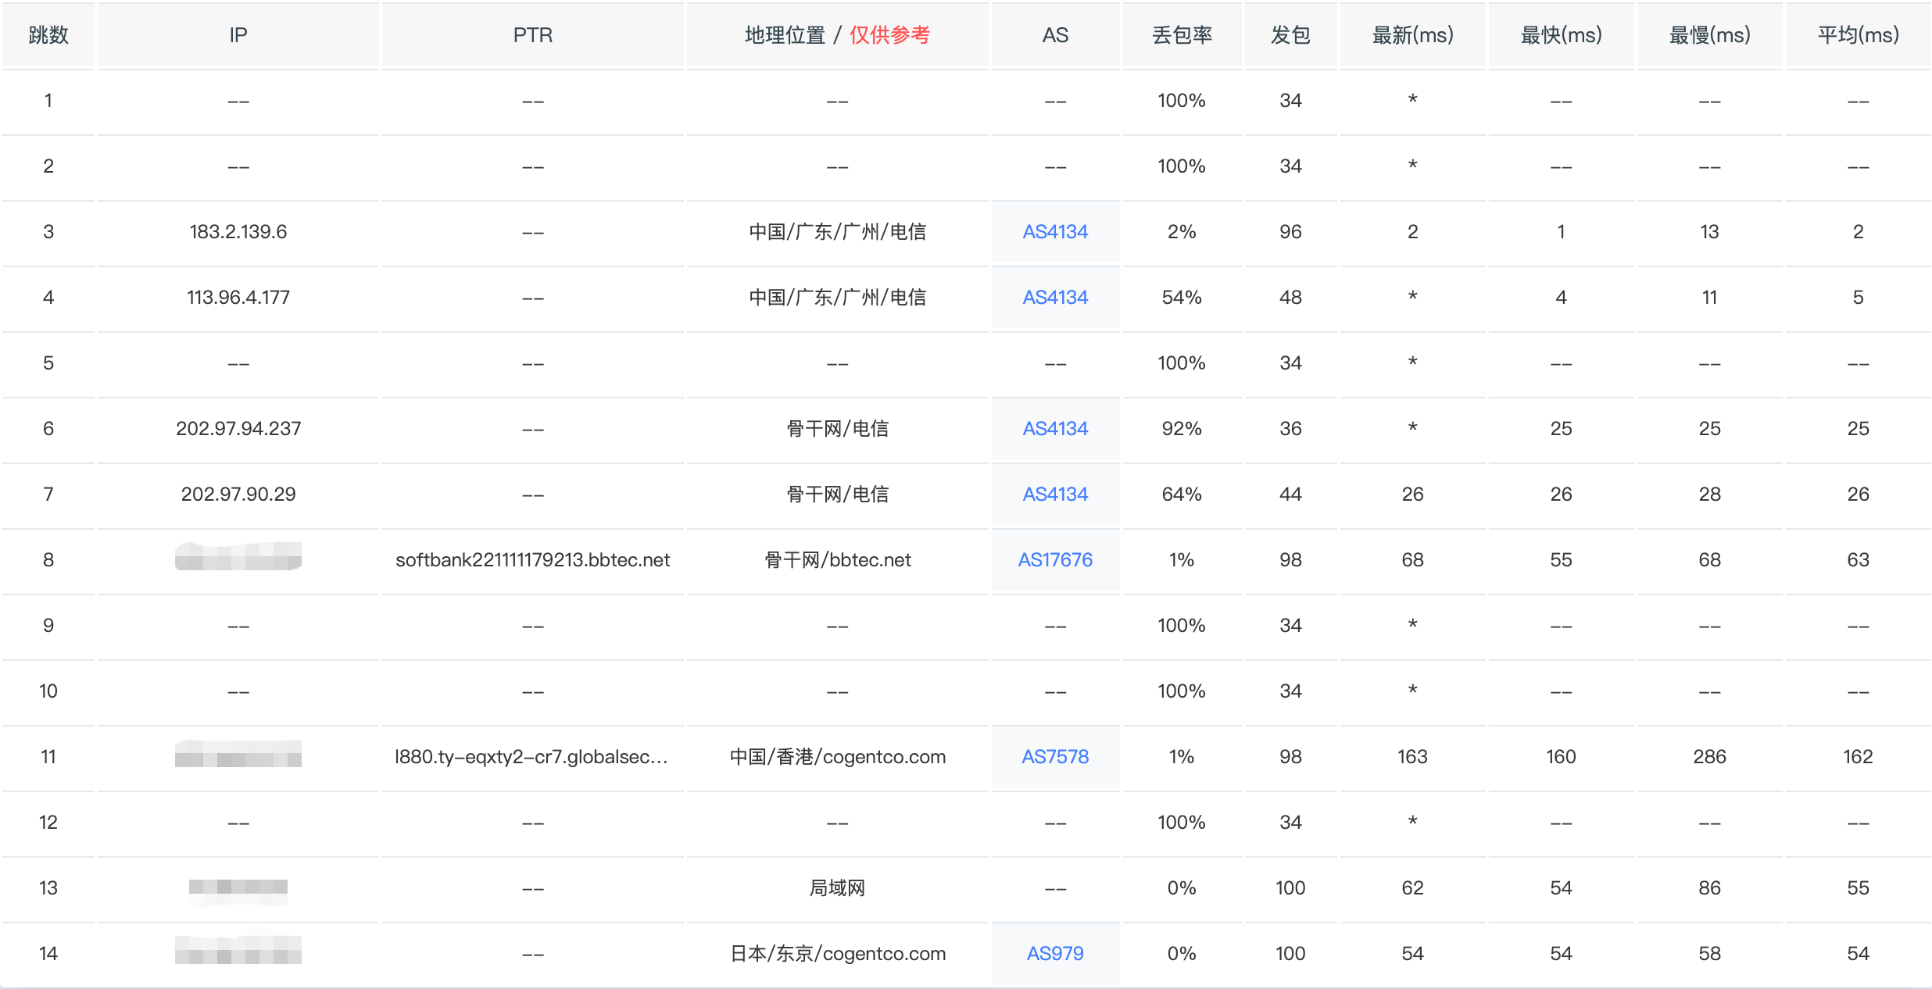The image size is (1932, 989).
Task: Click the truncated l880.ty-eqxty2-cr7 PTR entry
Action: click(532, 757)
